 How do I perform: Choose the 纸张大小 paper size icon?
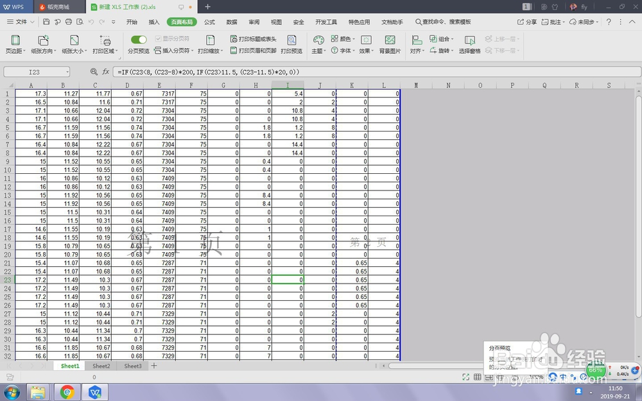(x=74, y=40)
